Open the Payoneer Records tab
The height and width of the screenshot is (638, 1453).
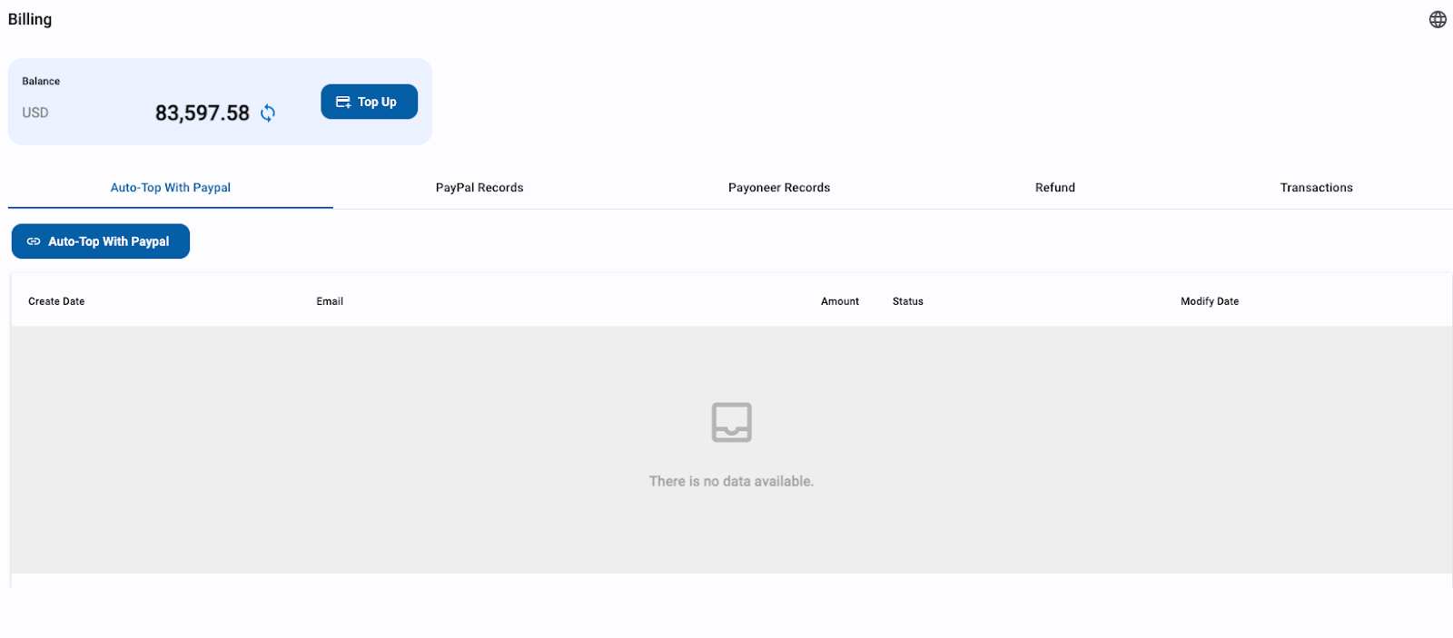click(778, 188)
